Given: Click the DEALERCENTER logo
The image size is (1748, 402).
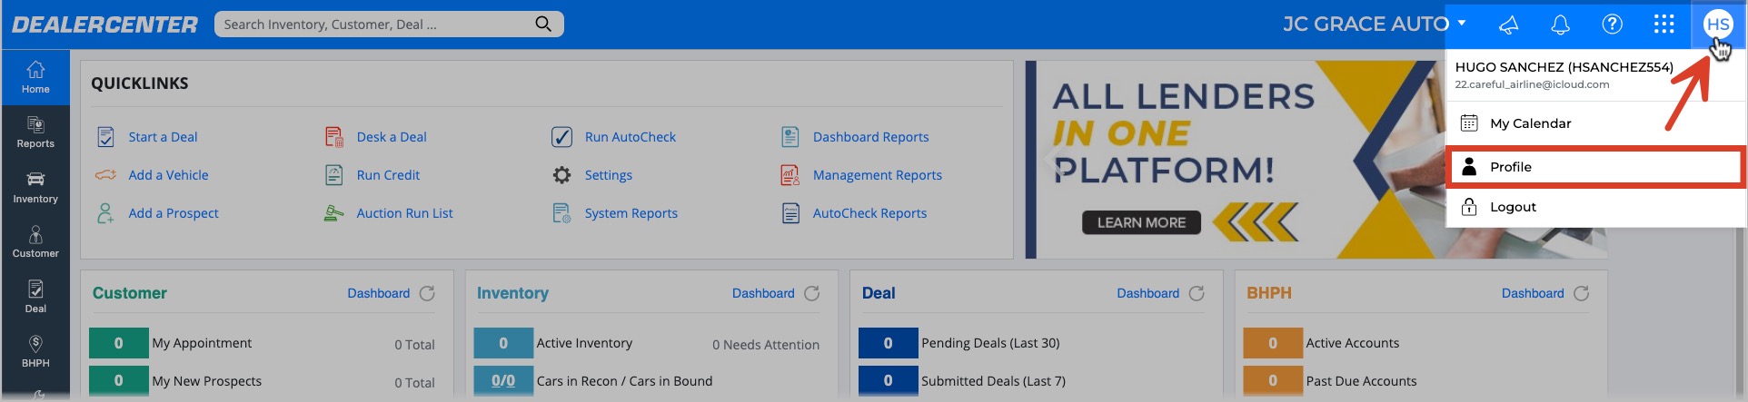Looking at the screenshot, I should pyautogui.click(x=104, y=25).
